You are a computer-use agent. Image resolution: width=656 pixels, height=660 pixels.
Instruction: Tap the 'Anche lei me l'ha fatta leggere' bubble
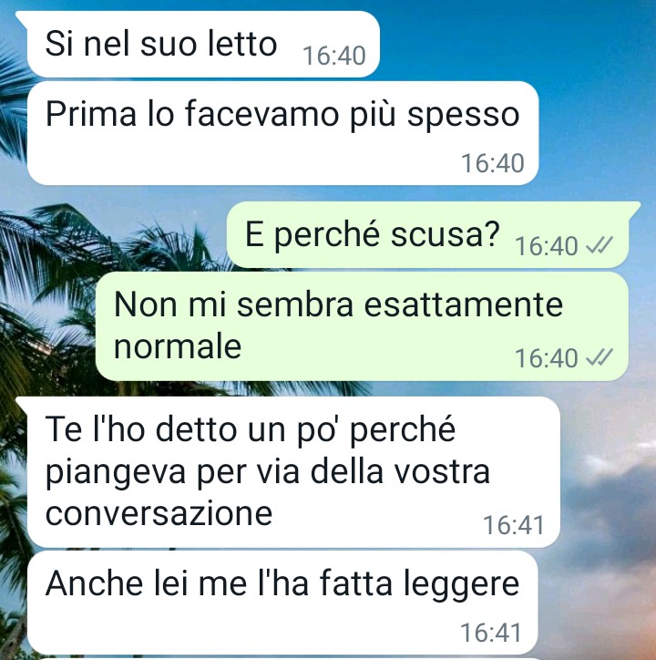(282, 603)
